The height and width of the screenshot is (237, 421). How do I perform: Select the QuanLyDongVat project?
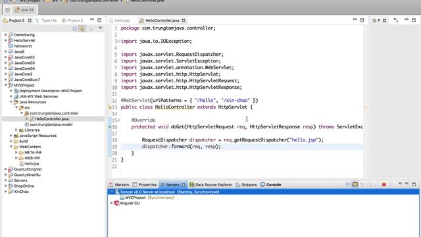point(28,169)
